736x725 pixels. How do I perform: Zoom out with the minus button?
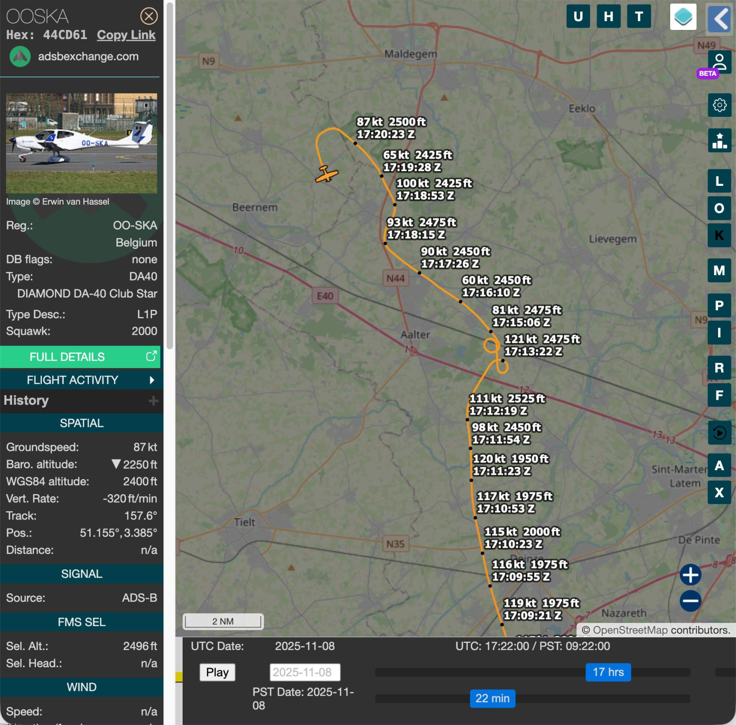pyautogui.click(x=690, y=601)
